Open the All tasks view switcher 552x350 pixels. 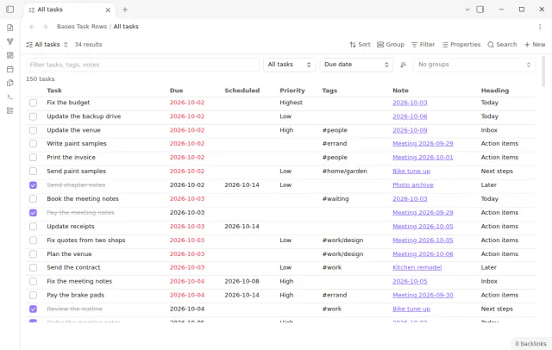47,45
